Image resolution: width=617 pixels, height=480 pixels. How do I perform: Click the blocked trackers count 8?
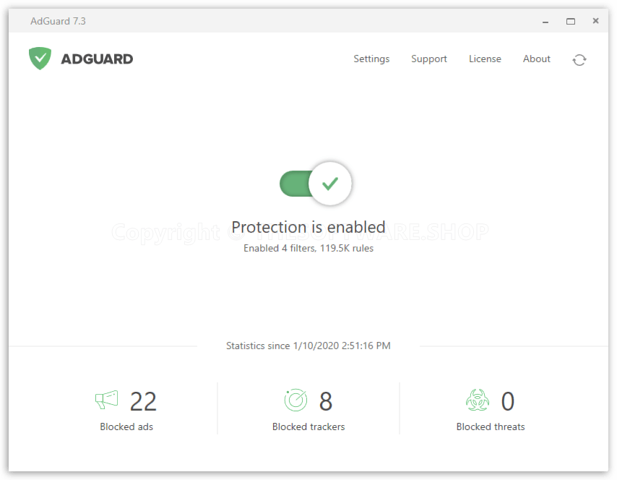click(326, 401)
